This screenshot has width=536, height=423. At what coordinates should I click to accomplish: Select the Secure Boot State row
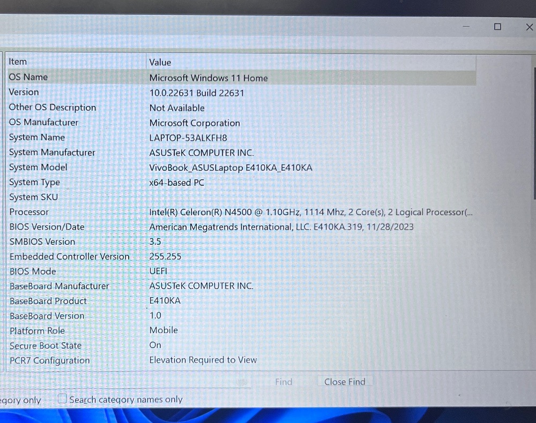point(241,345)
